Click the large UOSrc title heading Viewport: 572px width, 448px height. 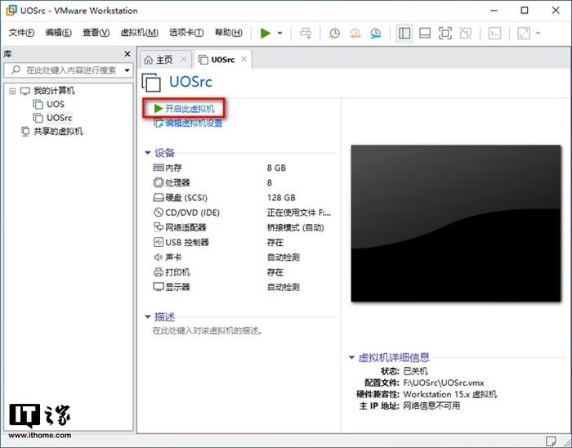point(190,82)
